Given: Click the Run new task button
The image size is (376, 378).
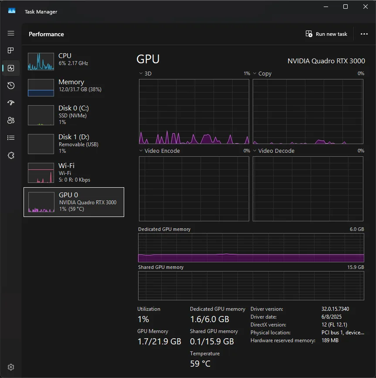Looking at the screenshot, I should (326, 34).
